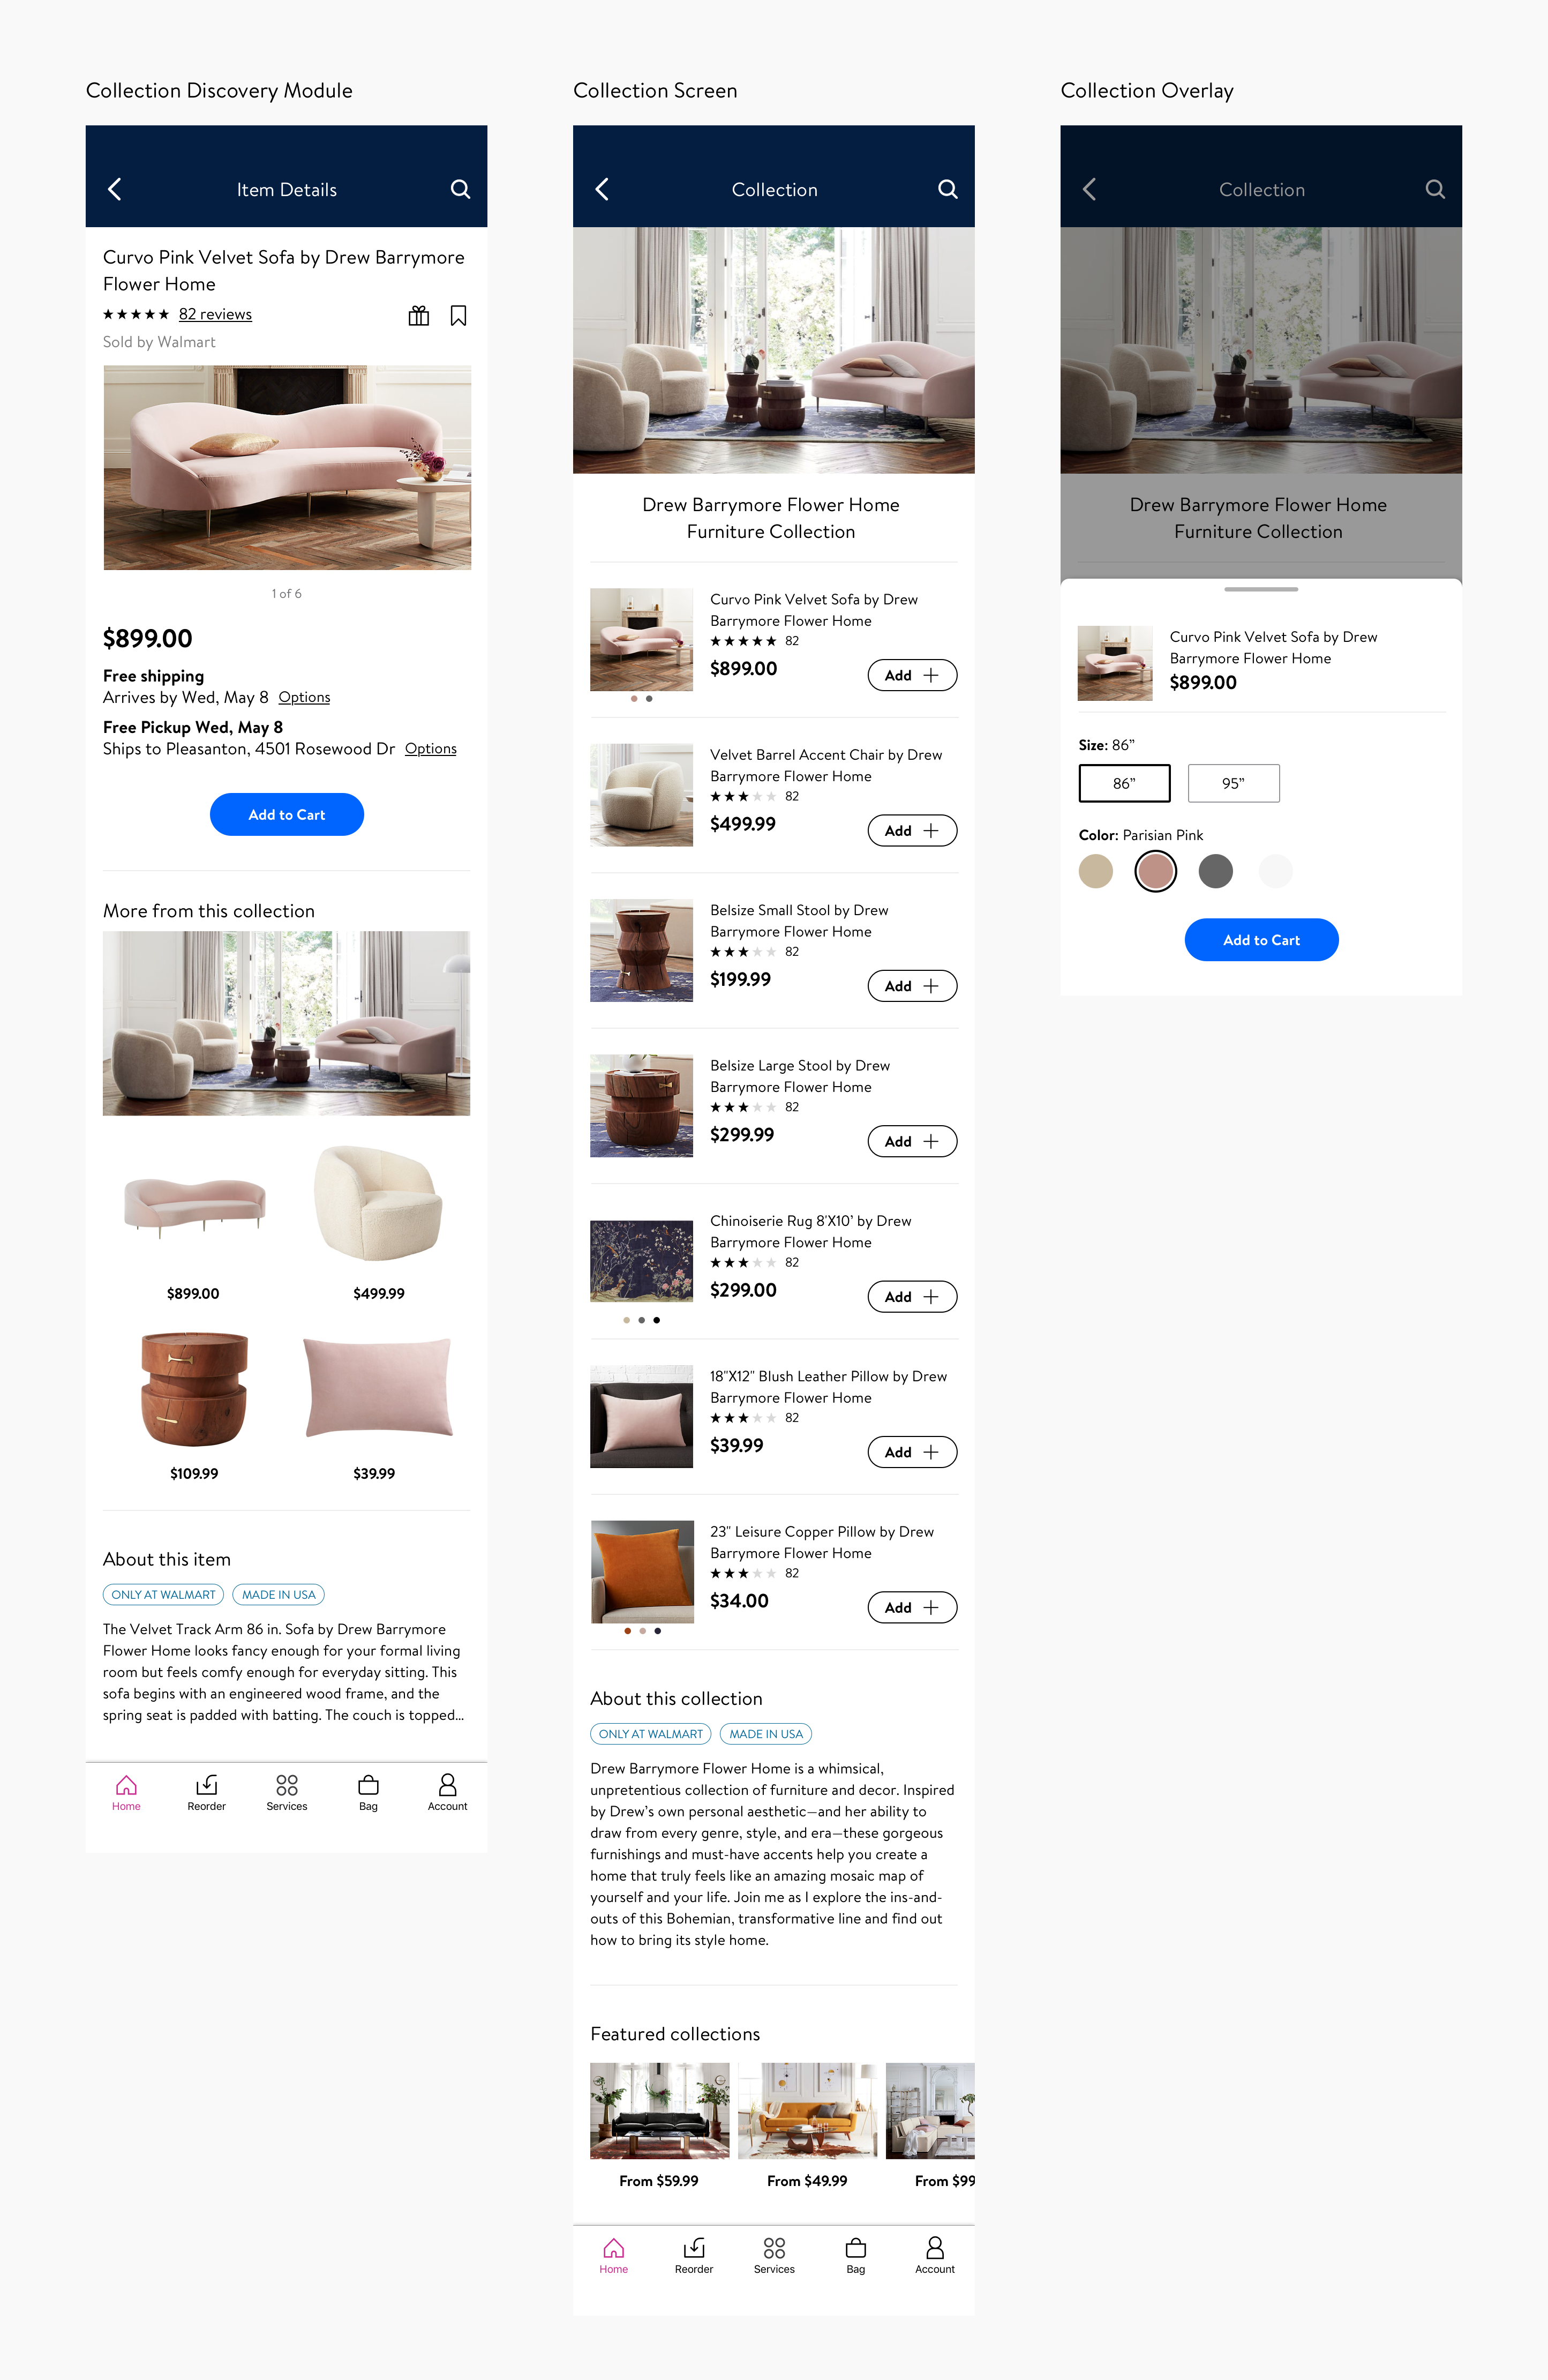Open Account in the Item Details bottom bar
The image size is (1548, 2380).
(x=447, y=1792)
